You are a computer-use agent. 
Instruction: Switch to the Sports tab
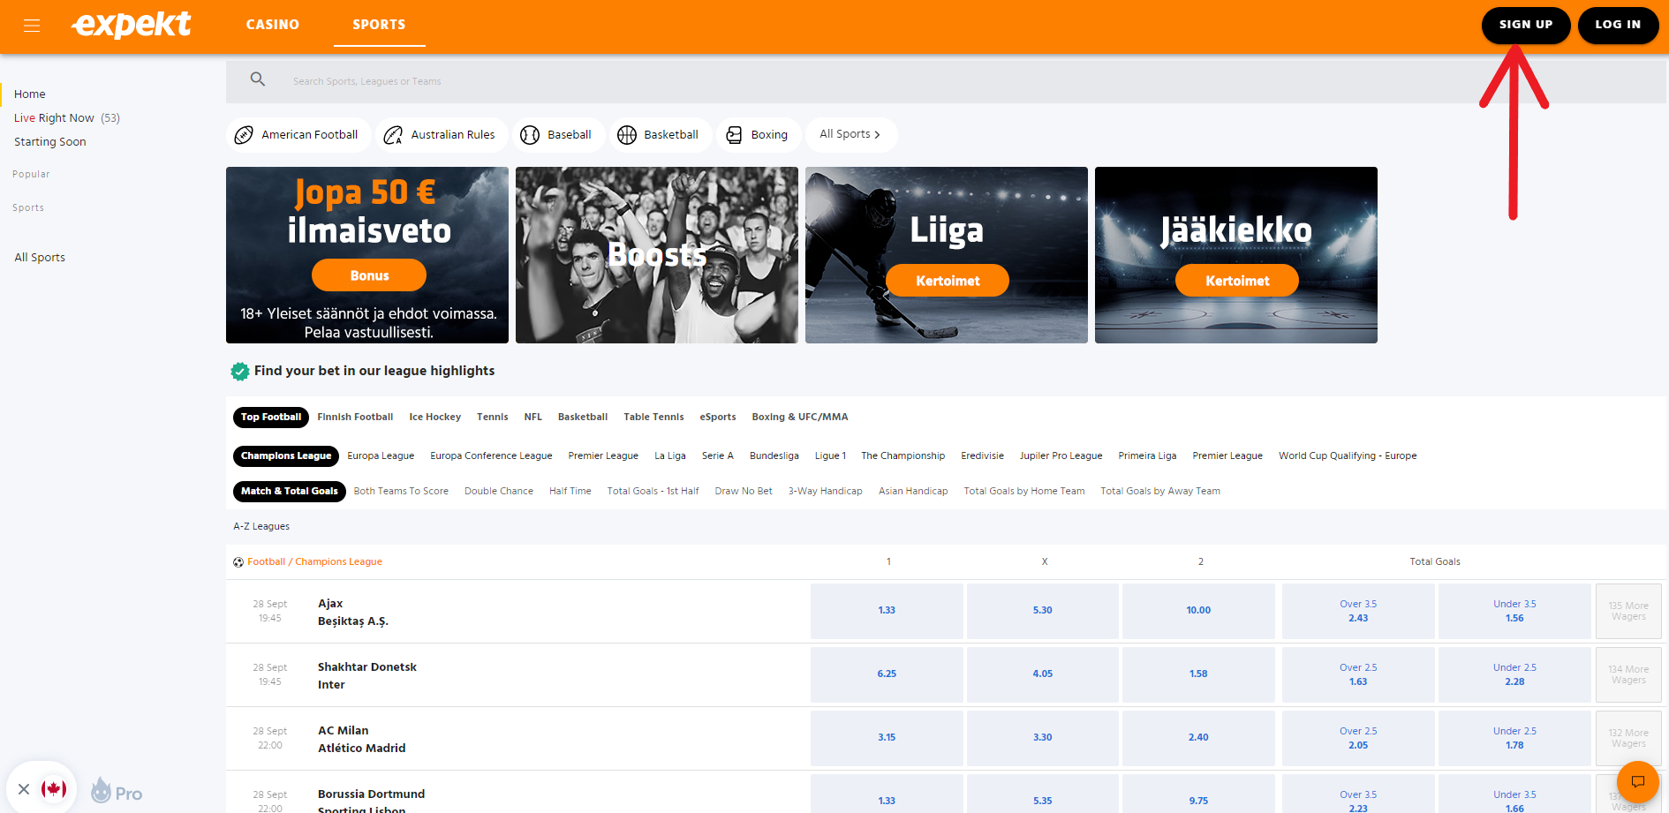[x=380, y=25]
